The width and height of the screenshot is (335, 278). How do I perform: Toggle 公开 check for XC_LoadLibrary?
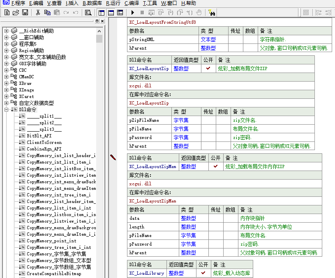[x=203, y=273]
